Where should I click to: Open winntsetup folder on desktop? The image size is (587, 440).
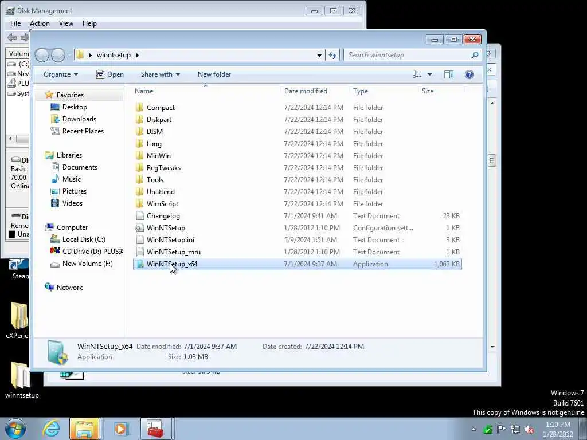(21, 380)
